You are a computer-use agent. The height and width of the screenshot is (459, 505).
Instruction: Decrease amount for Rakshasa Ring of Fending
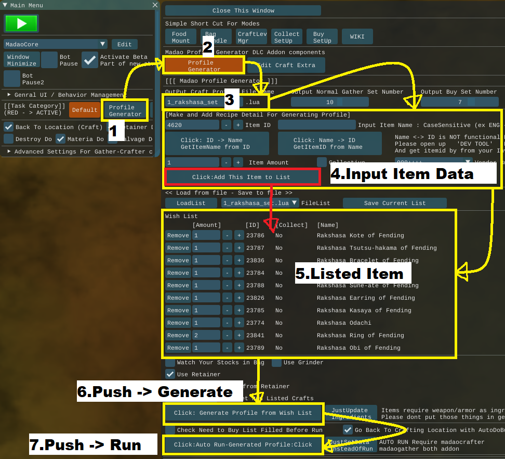coord(227,335)
